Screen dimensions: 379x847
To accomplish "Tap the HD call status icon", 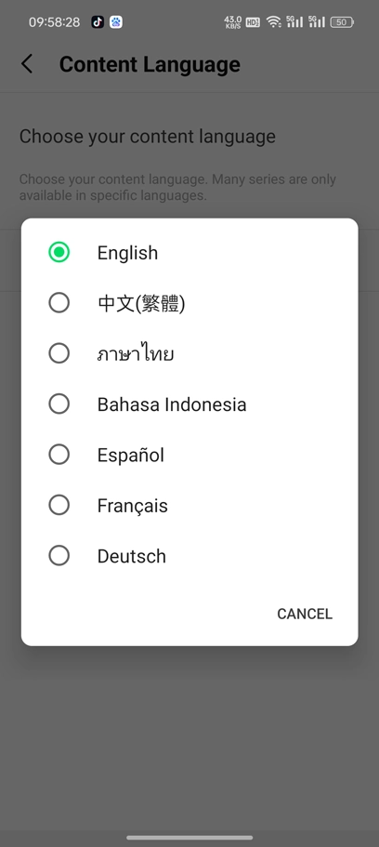I will click(x=253, y=22).
